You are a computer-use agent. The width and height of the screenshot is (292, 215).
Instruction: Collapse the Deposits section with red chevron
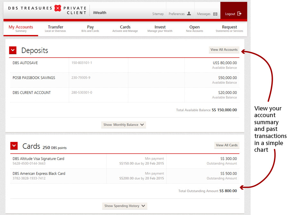pos(13,50)
